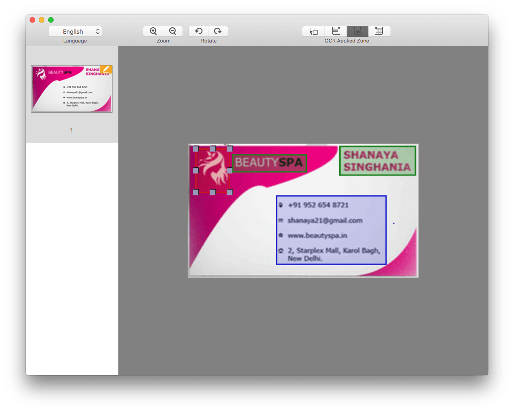Rotate the page counterclockwise
This screenshot has width=514, height=412.
coord(198,31)
